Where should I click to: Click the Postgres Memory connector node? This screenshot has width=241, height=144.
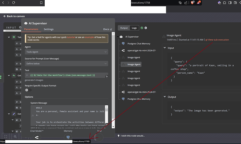68,137
